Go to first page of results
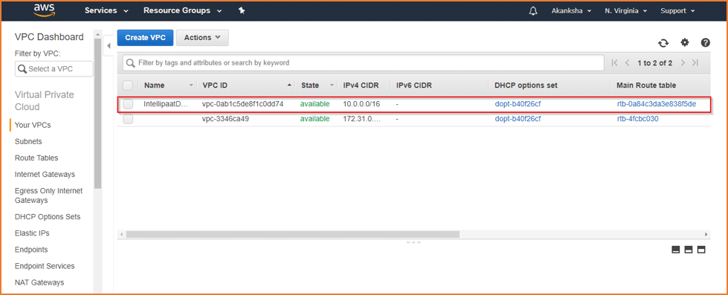Viewport: 728px width, 295px height. click(x=615, y=62)
